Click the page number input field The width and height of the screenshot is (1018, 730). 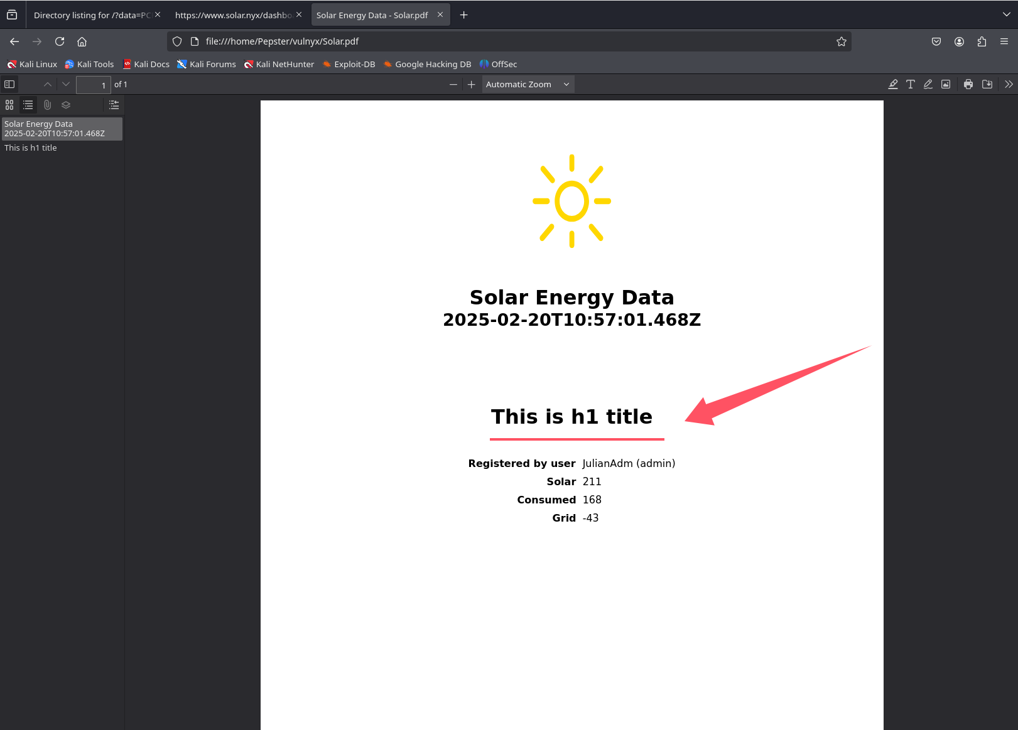93,85
